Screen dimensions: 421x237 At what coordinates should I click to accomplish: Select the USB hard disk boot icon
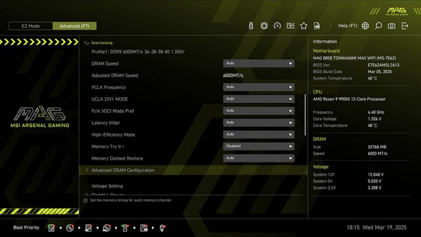point(88,228)
